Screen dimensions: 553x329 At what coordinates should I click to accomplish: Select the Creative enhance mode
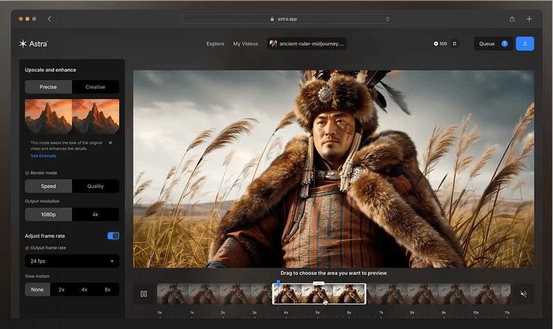(95, 87)
